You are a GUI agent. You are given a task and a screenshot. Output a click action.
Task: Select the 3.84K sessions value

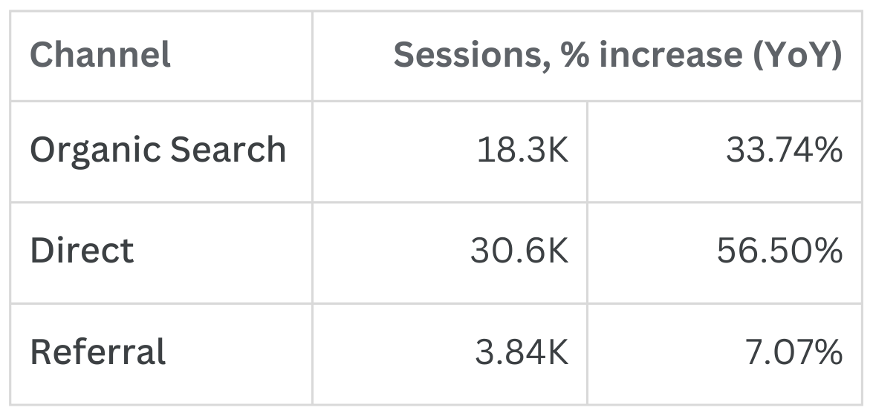point(522,353)
